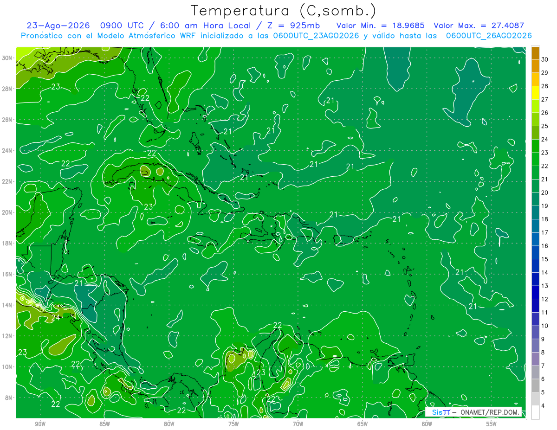Click the title "Temperatura (C,somb.)"
The height and width of the screenshot is (430, 557).
(284, 11)
